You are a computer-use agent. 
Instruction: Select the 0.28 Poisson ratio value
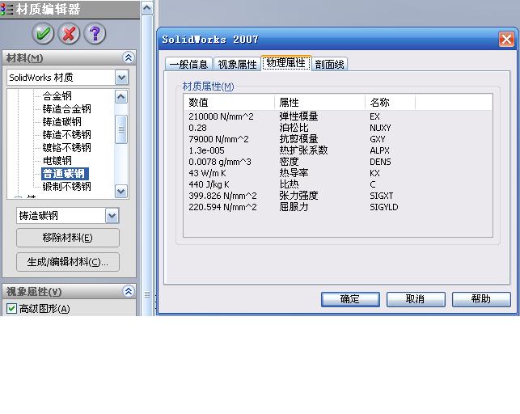pos(197,128)
